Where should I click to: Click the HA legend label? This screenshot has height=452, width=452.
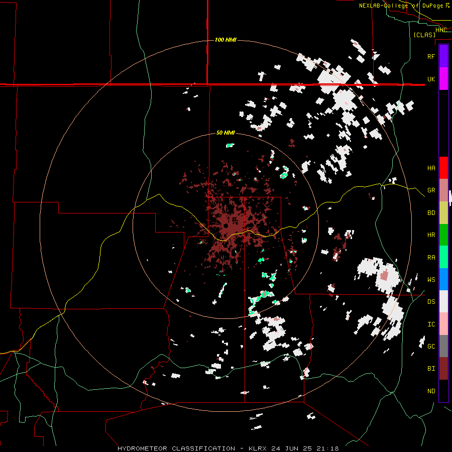431,168
